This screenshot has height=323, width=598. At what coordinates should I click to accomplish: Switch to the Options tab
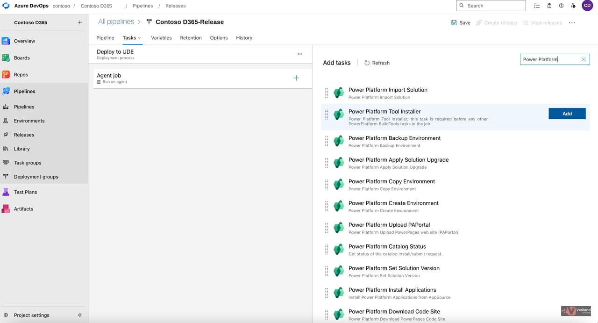coord(219,38)
